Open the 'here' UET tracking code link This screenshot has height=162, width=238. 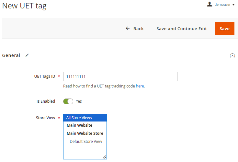click(x=140, y=86)
